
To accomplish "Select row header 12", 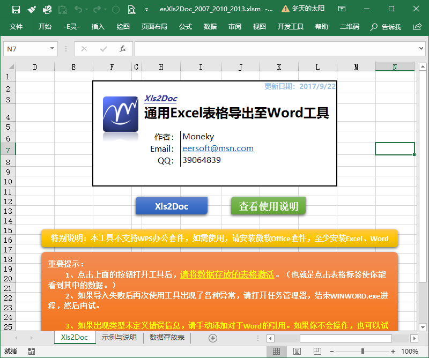I will point(8,202).
